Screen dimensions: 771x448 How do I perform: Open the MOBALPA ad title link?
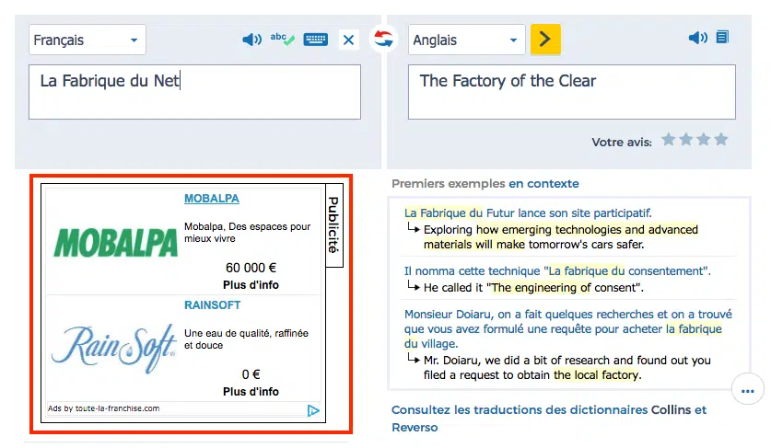212,199
